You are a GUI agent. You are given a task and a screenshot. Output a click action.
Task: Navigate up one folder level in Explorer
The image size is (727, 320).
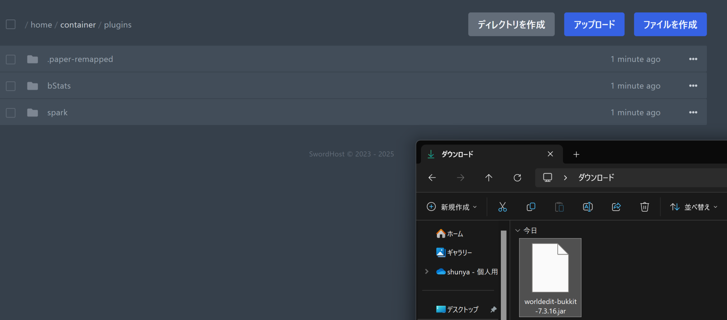(489, 178)
